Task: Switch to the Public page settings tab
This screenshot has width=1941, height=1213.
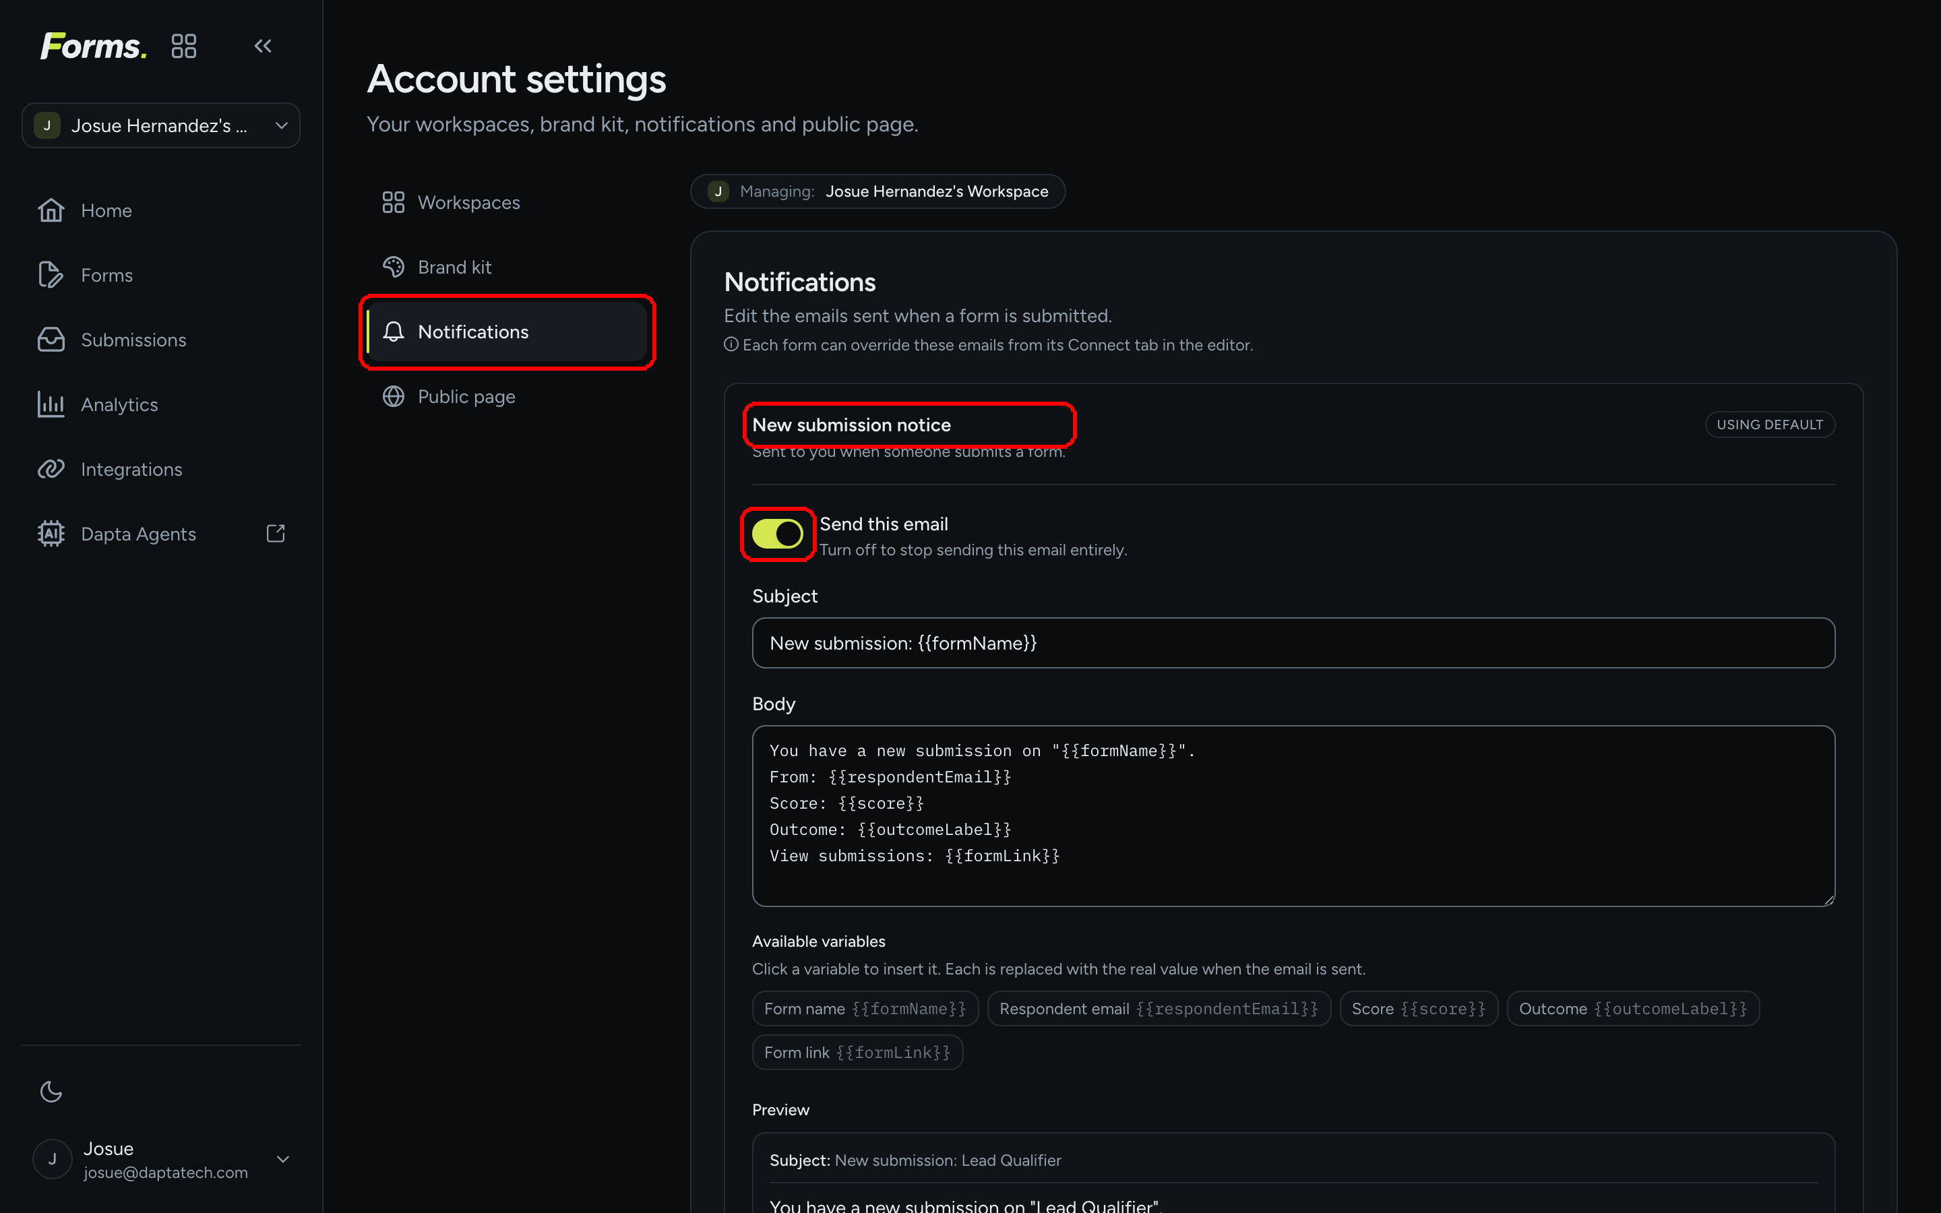Action: (507, 396)
